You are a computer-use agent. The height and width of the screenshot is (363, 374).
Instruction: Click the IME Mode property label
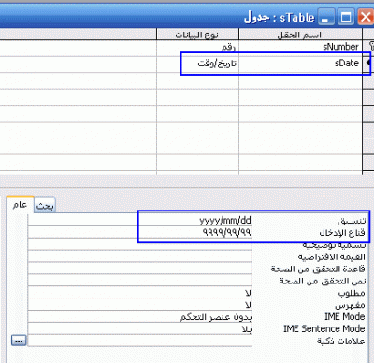click(345, 316)
